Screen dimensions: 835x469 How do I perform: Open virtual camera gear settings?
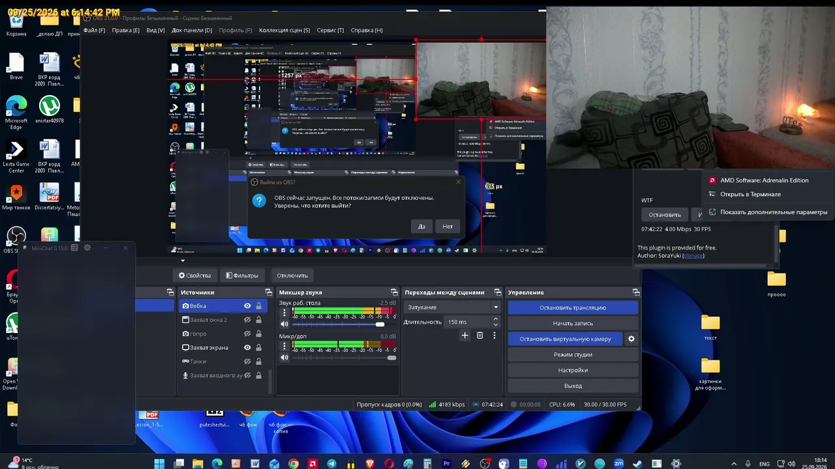click(631, 339)
